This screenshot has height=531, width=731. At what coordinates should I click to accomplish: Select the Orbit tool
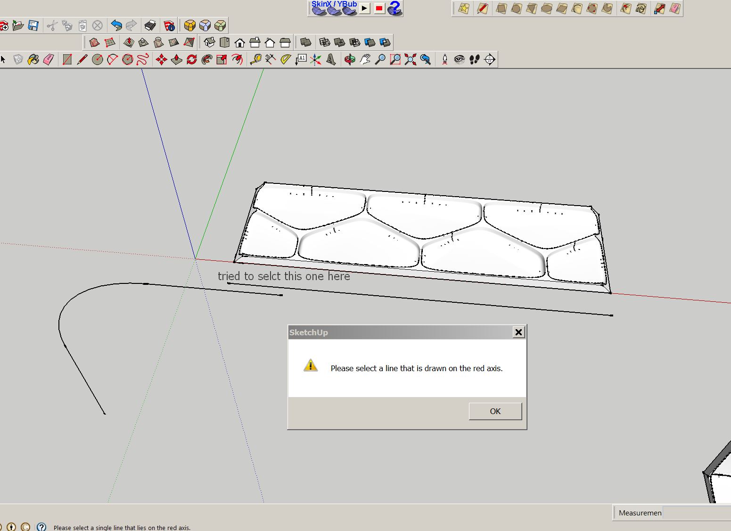click(350, 59)
